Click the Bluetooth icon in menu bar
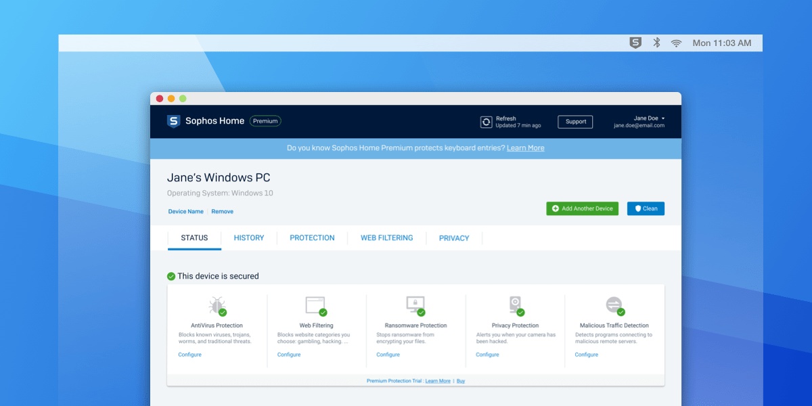The image size is (812, 406). pos(656,43)
